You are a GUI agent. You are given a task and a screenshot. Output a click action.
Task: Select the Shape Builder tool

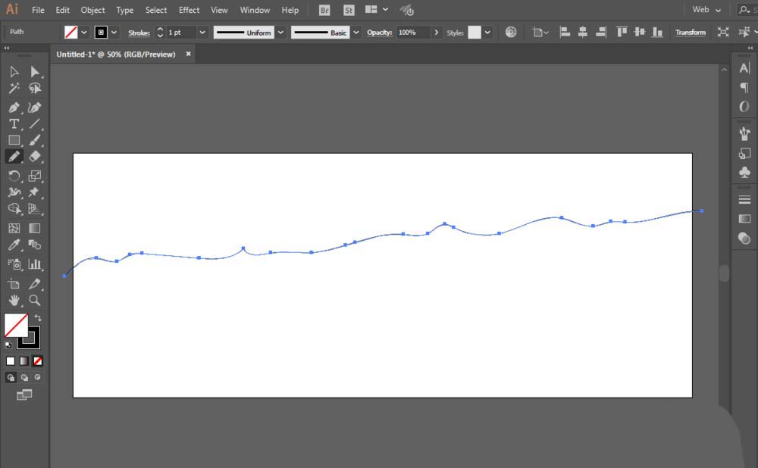point(14,209)
